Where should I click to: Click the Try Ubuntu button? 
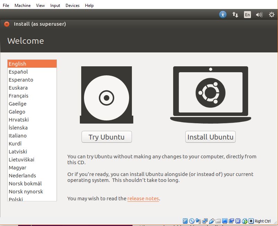click(x=107, y=137)
